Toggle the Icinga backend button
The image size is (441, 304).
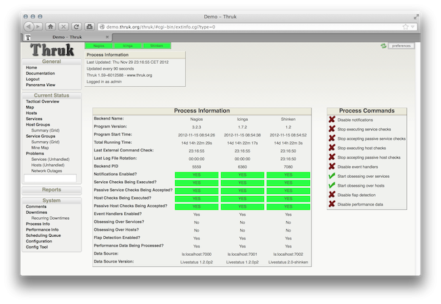[x=128, y=45]
